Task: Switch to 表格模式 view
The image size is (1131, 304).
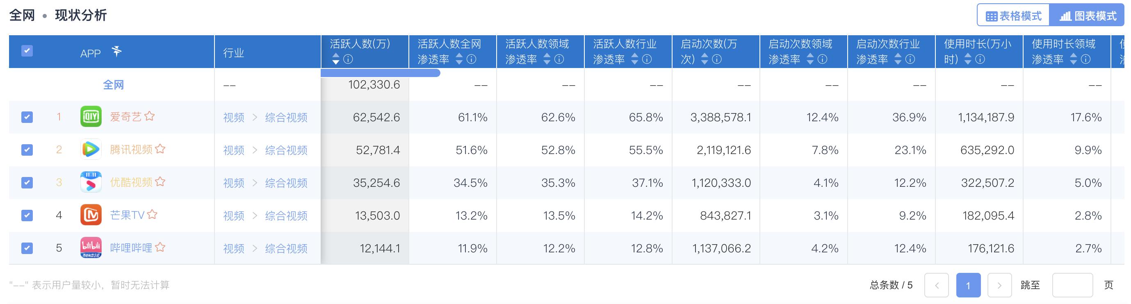Action: [x=1013, y=16]
